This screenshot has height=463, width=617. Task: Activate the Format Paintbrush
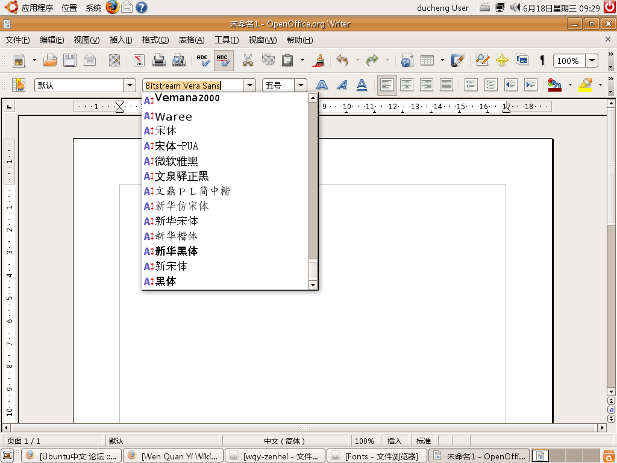(x=318, y=61)
